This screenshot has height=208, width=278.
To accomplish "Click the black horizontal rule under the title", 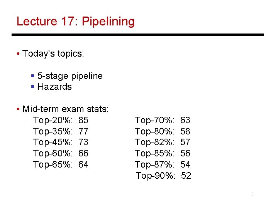I will (138, 35).
